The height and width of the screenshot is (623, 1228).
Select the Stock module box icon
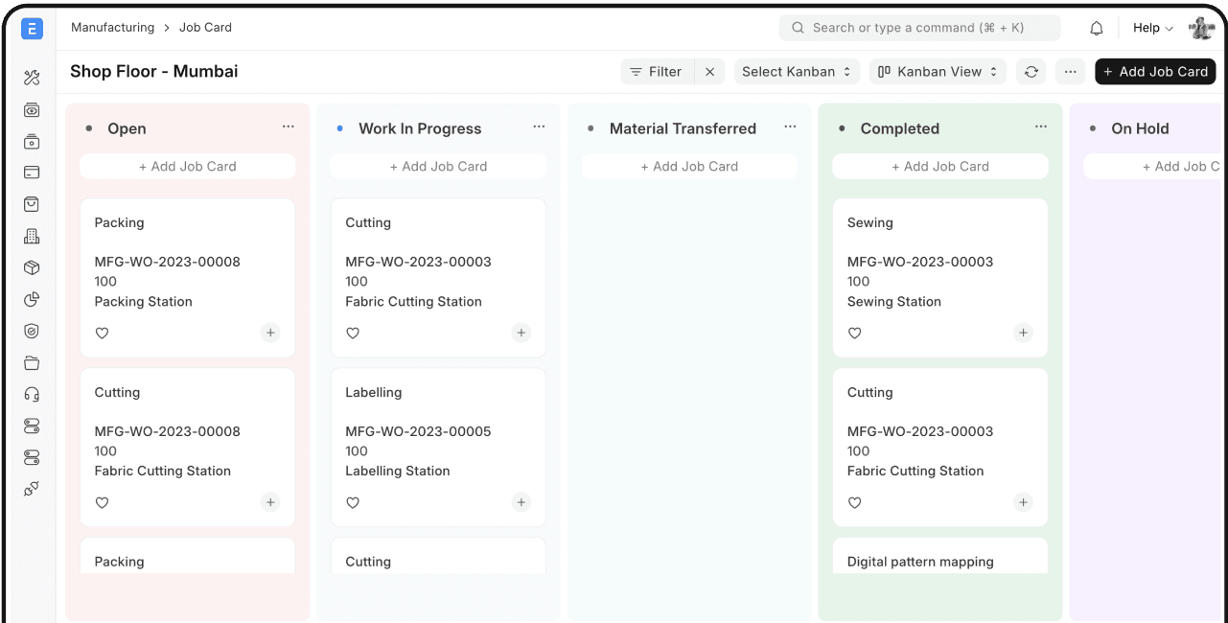coord(32,267)
